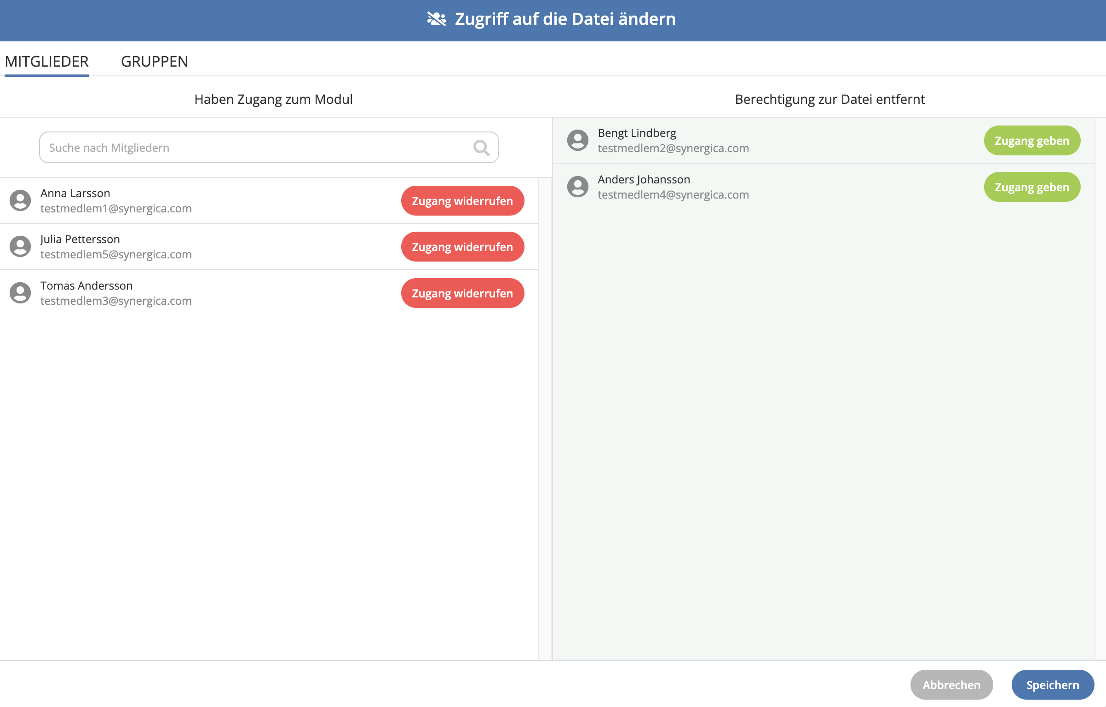The width and height of the screenshot is (1106, 707).
Task: Select the name Tomas Andersson
Action: [86, 285]
